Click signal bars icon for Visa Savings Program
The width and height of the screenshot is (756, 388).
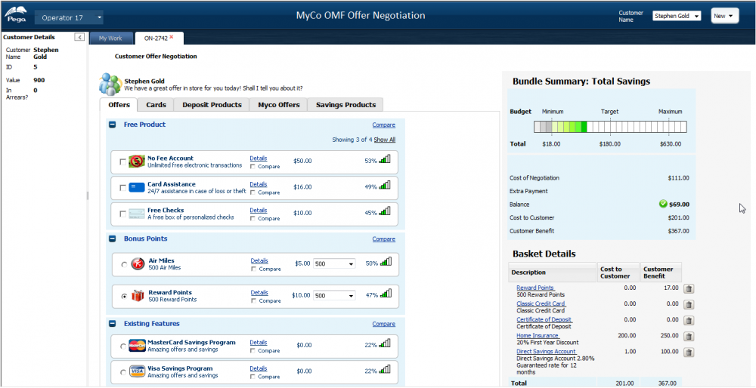385,369
